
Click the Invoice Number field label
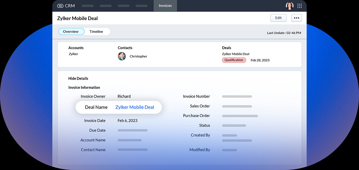(197, 96)
